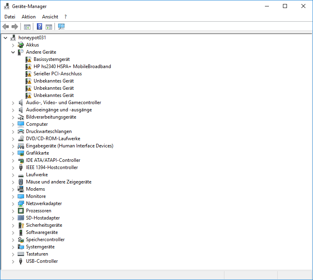Click the Sicherheitsgeräte key icon
The image size is (313, 280).
click(x=21, y=225)
